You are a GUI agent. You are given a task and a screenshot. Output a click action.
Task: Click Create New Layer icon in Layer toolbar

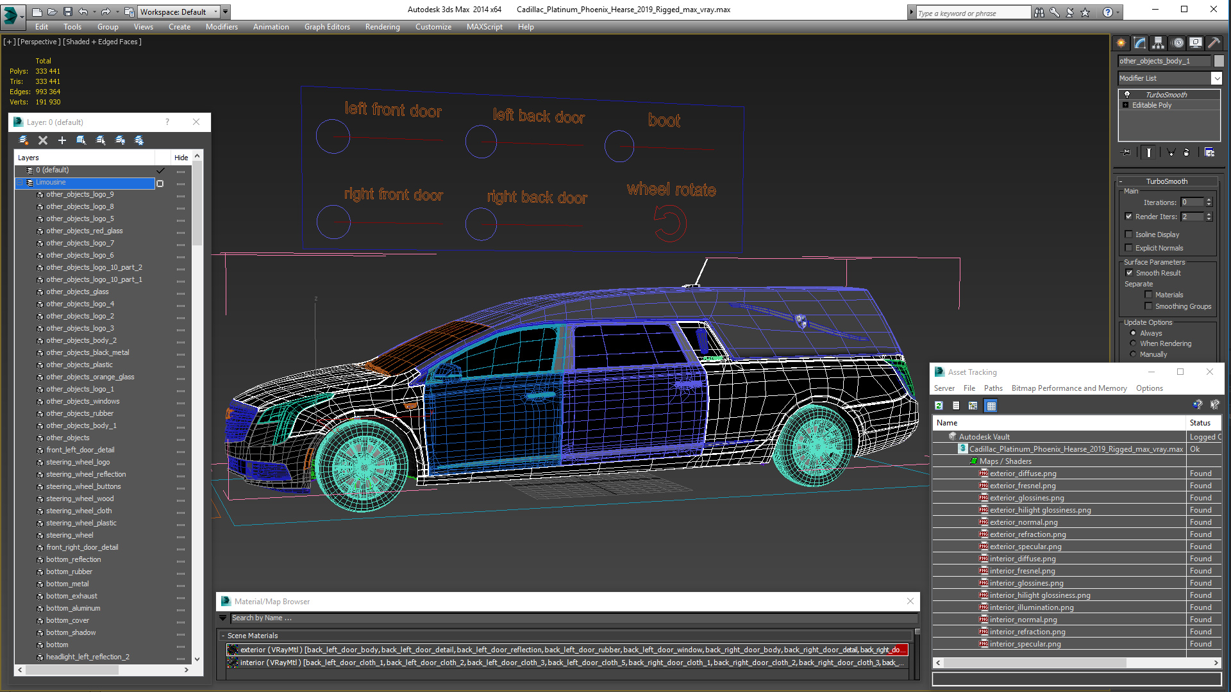(x=24, y=140)
